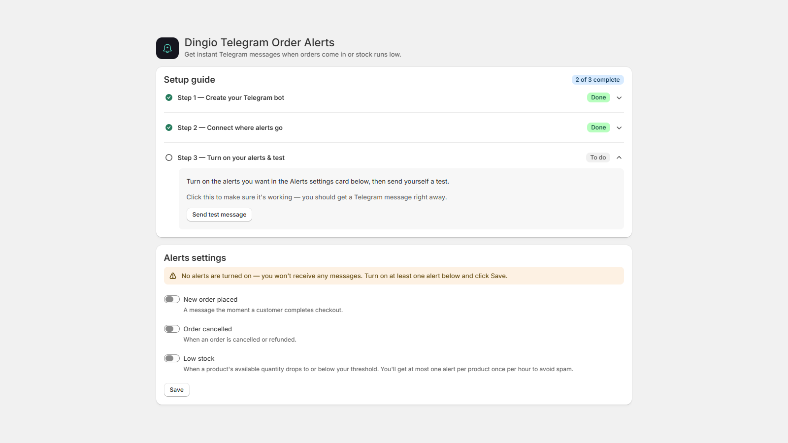Send a test message
The width and height of the screenshot is (788, 443).
(219, 215)
